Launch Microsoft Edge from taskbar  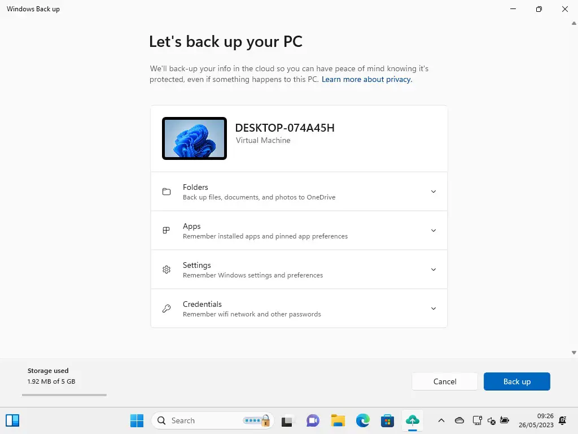[363, 420]
